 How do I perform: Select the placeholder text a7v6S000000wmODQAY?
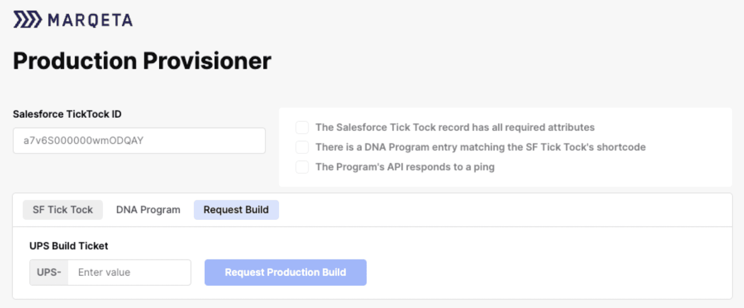tap(83, 141)
